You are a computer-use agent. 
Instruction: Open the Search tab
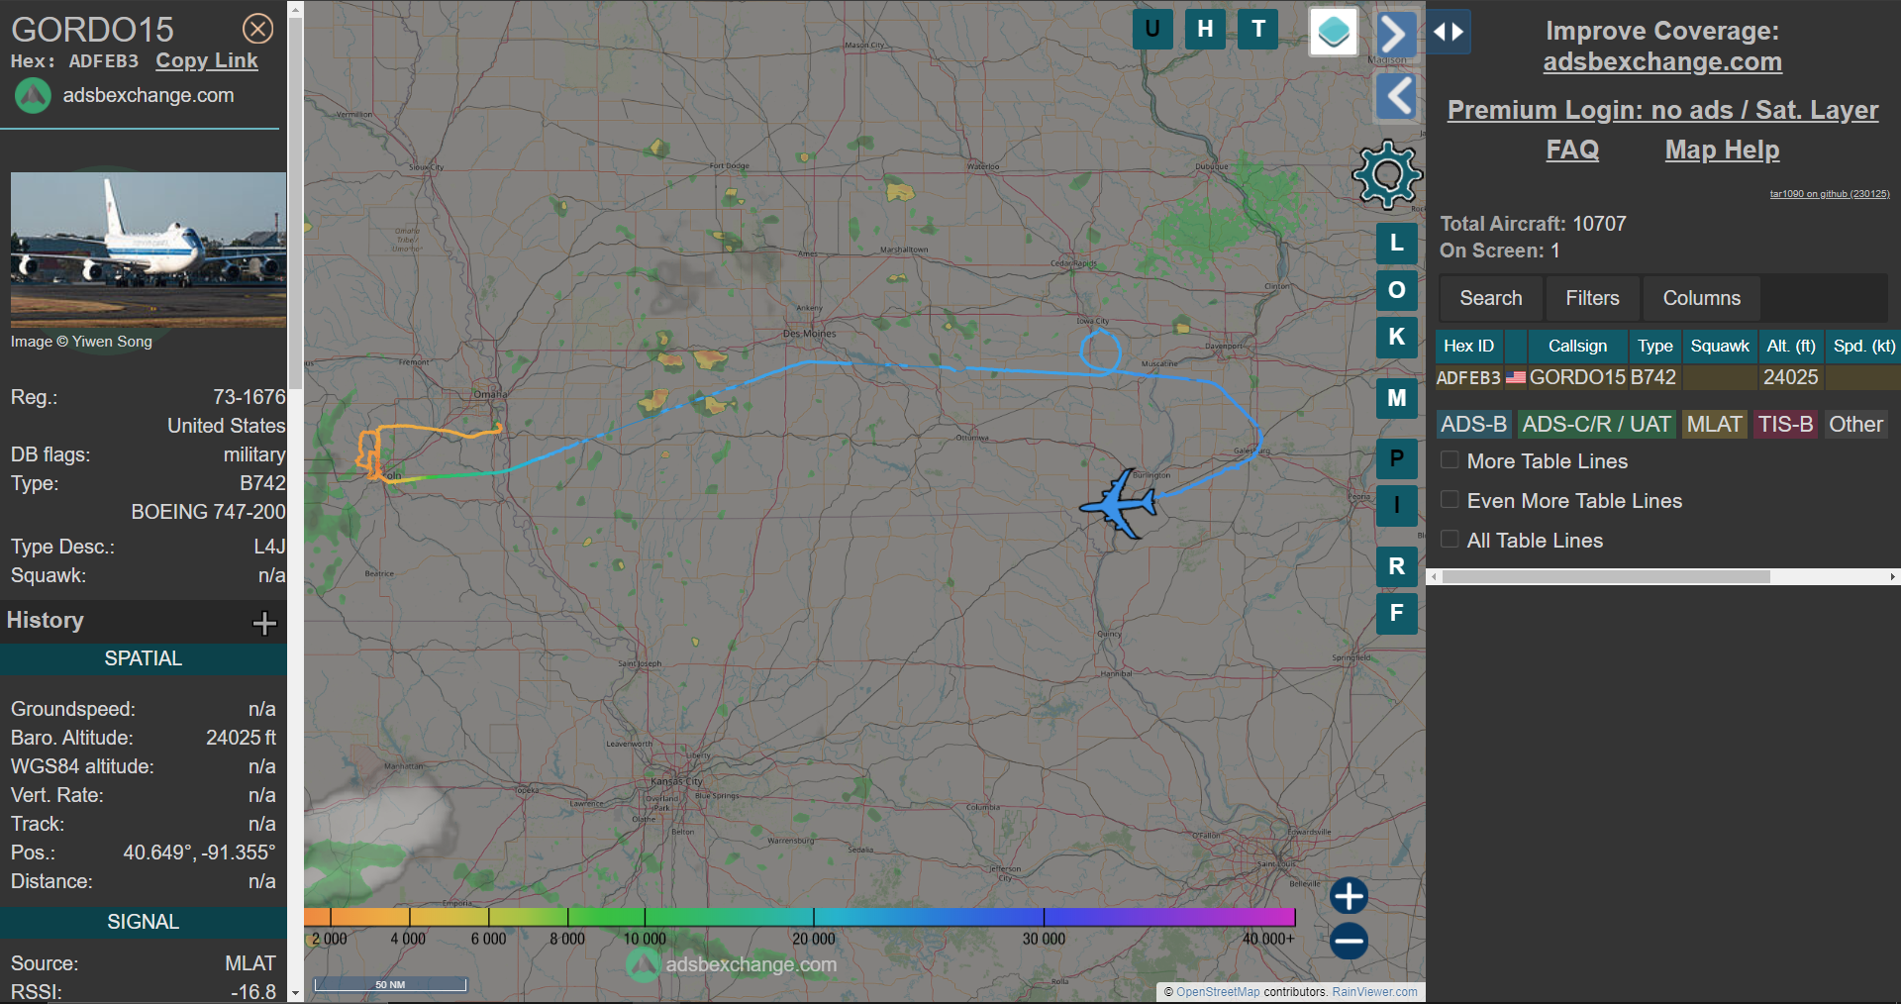1490,298
